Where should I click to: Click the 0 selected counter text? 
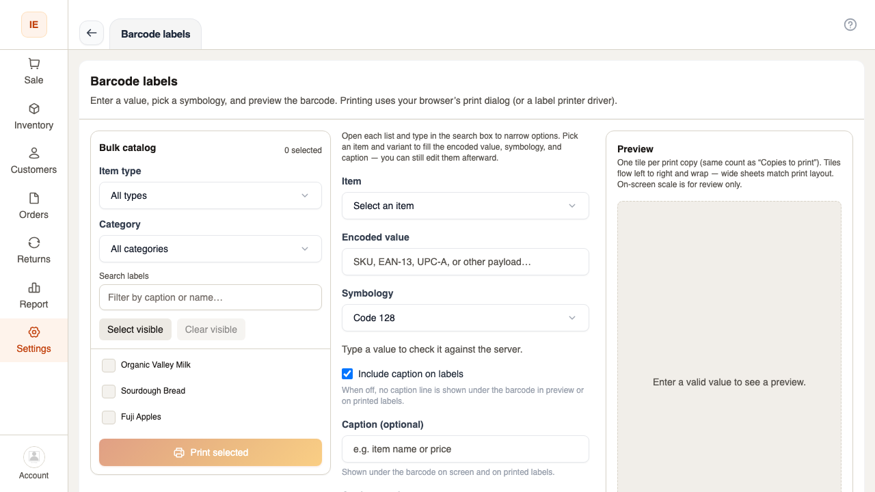pos(303,150)
